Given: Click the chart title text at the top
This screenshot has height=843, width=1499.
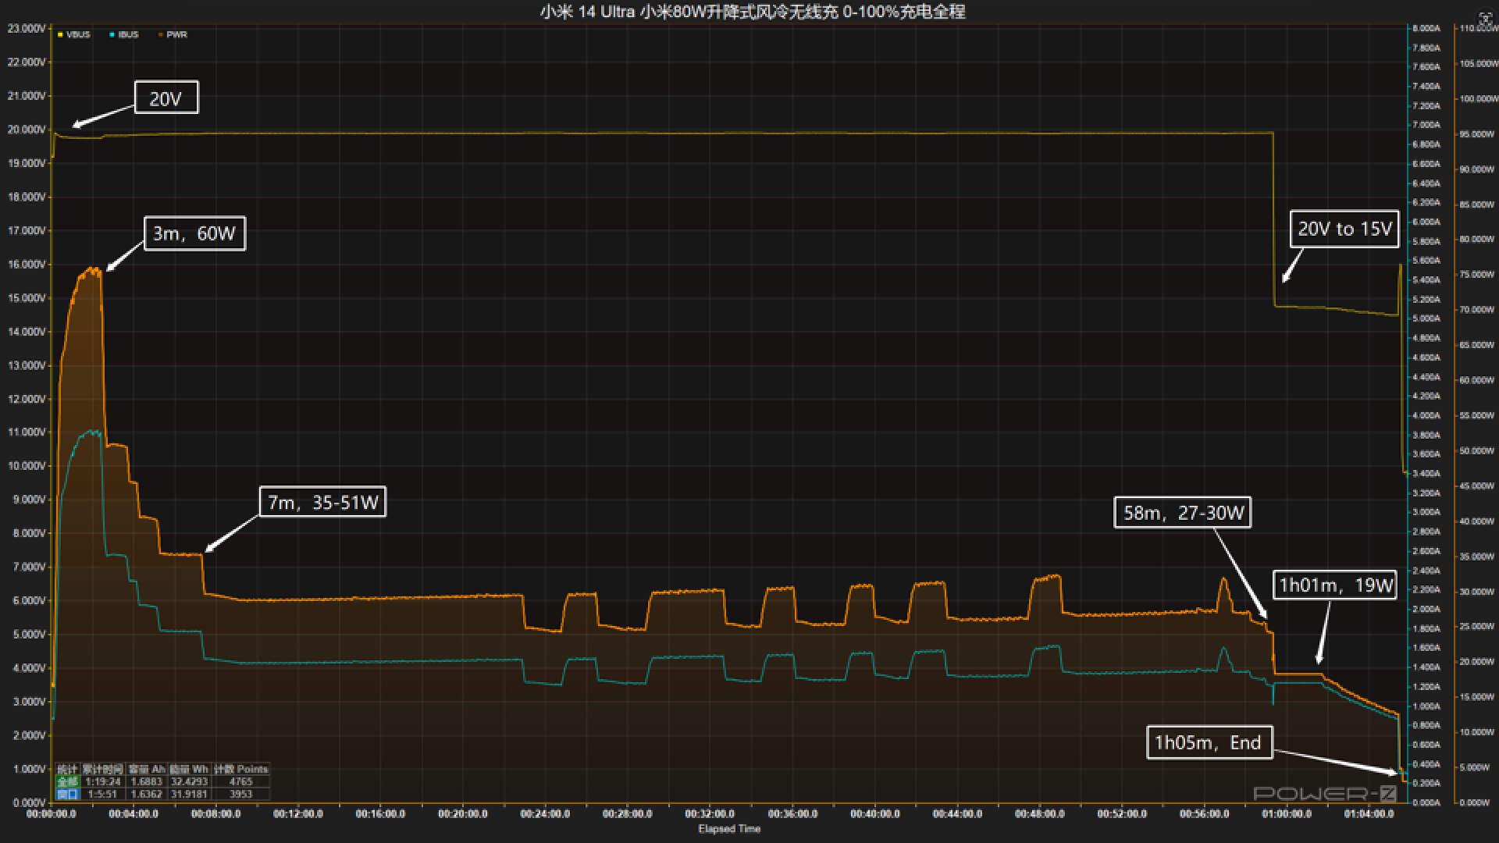Looking at the screenshot, I should click(752, 12).
